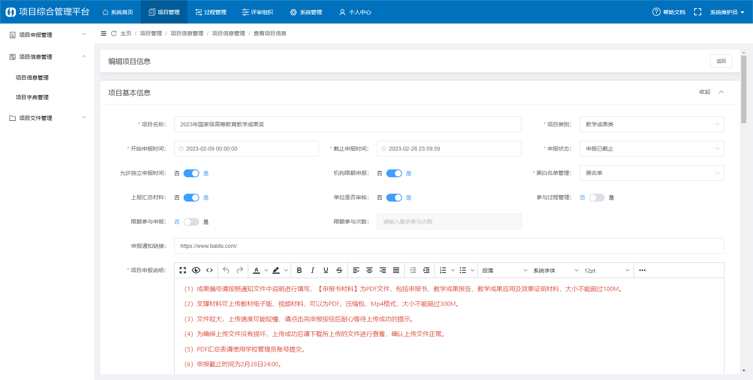The height and width of the screenshot is (380, 753).
Task: Open source code view in editor
Action: (x=209, y=270)
